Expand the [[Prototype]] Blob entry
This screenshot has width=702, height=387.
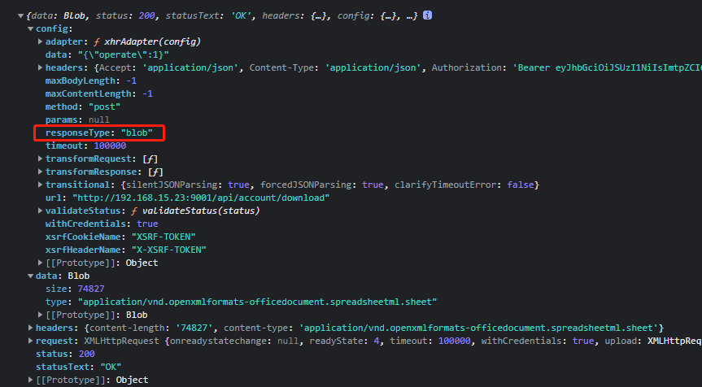point(40,315)
